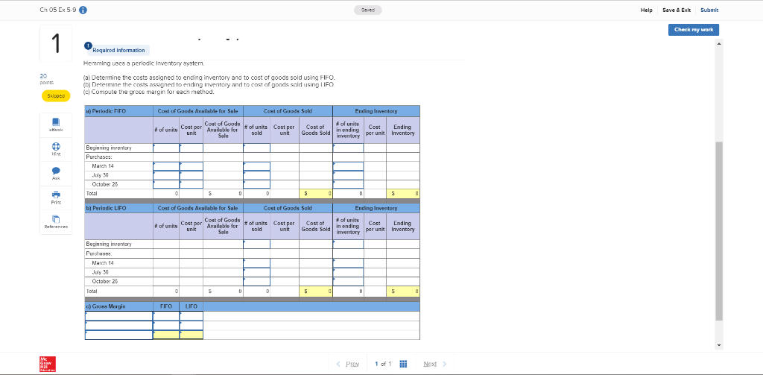Click LIFO March 14 units sold field
Screen dimensions: 763x375
257,263
